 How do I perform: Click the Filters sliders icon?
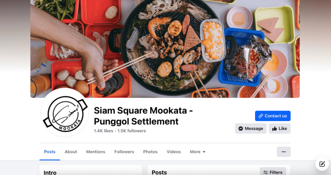click(266, 172)
